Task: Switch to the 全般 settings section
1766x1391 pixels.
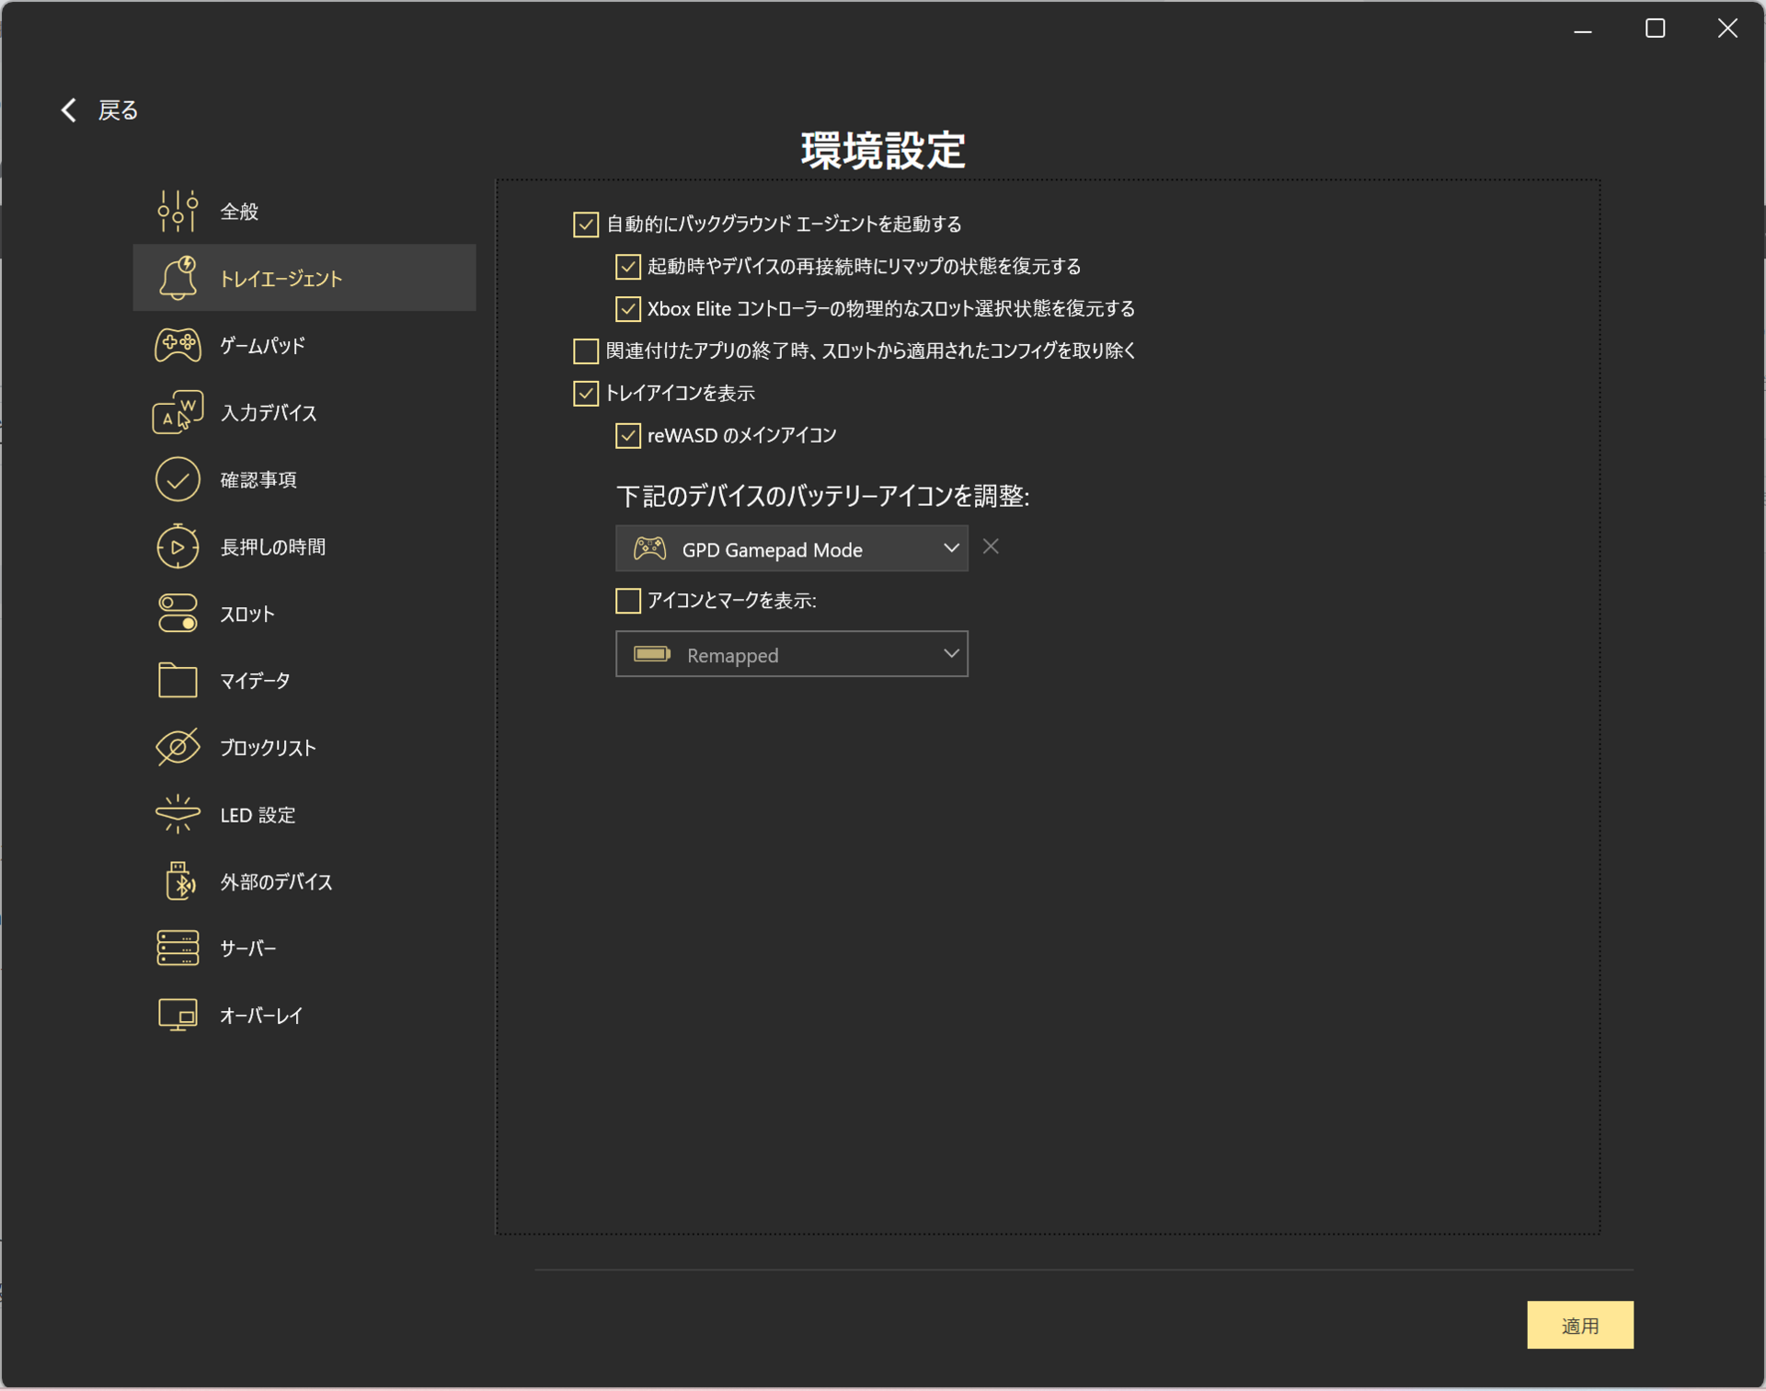Action: coord(178,210)
